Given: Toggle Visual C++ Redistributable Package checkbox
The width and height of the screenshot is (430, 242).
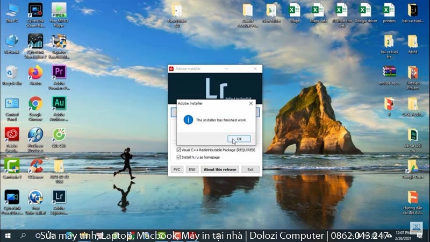Looking at the screenshot, I should tap(179, 150).
